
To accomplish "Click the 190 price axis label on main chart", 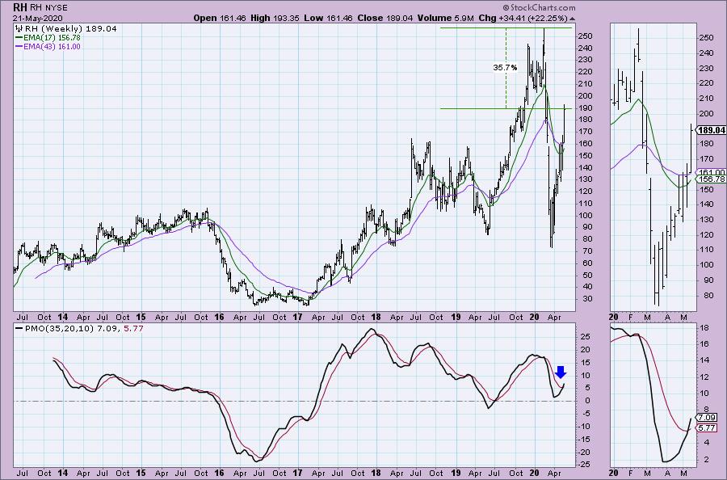I will point(585,107).
